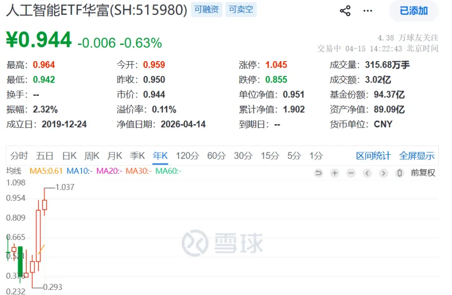Click the 可融资 tag
This screenshot has height=295, width=452.
pyautogui.click(x=207, y=10)
